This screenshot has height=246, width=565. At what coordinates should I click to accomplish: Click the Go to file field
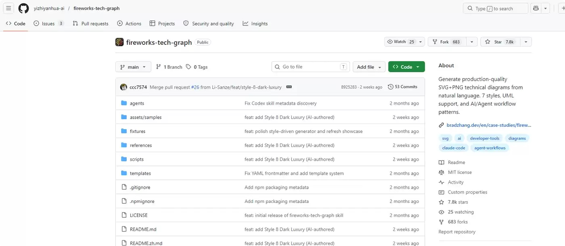[x=310, y=67]
